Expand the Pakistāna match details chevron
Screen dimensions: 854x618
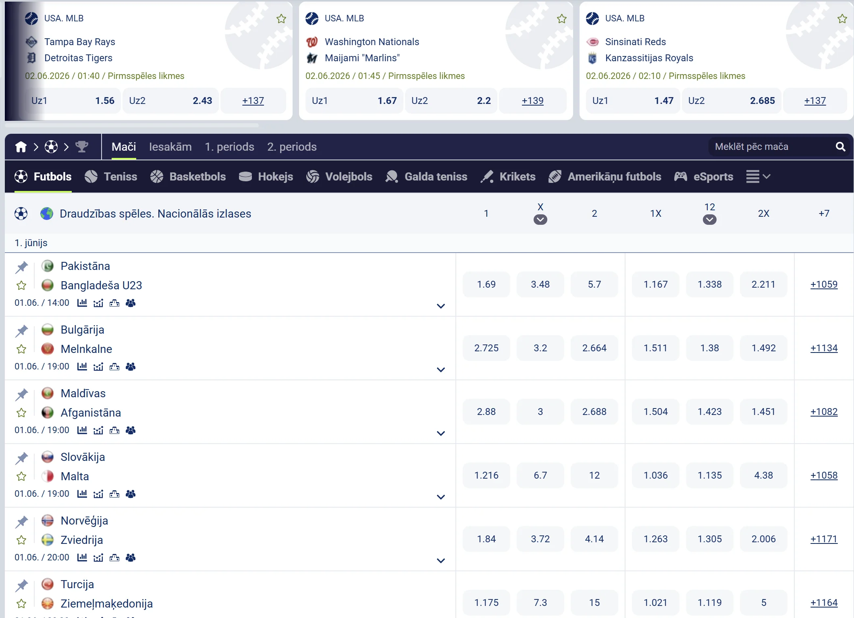point(441,306)
